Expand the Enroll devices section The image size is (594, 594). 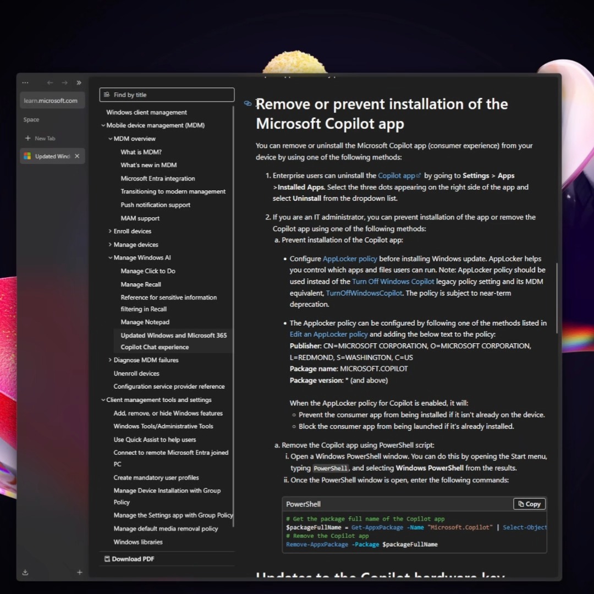point(110,231)
